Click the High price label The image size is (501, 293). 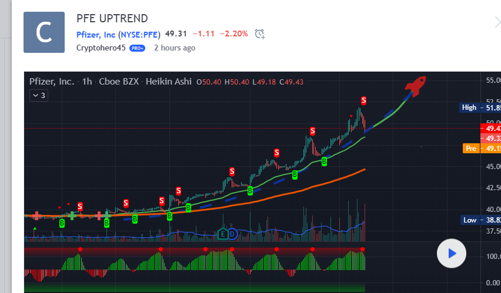(x=469, y=107)
